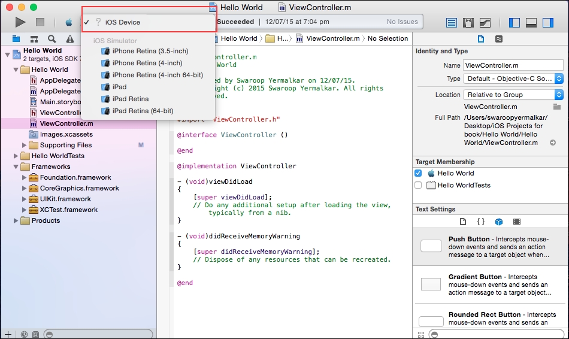Click No Selection in jump bar
Image resolution: width=569 pixels, height=339 pixels.
coord(388,38)
